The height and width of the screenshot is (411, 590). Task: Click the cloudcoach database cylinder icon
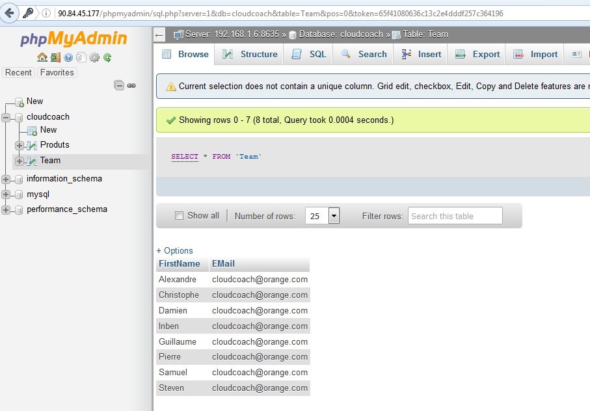[19, 117]
